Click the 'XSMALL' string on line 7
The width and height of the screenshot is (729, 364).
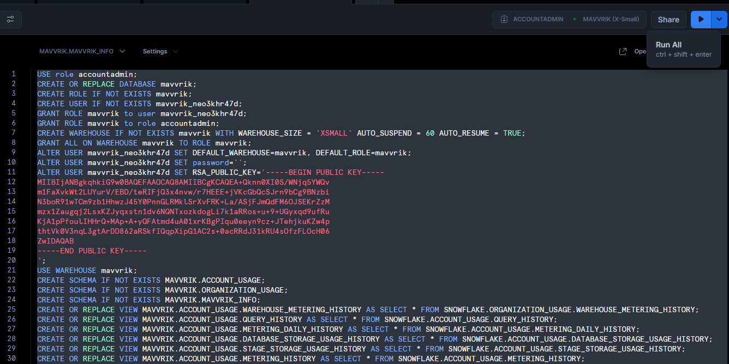coord(336,133)
